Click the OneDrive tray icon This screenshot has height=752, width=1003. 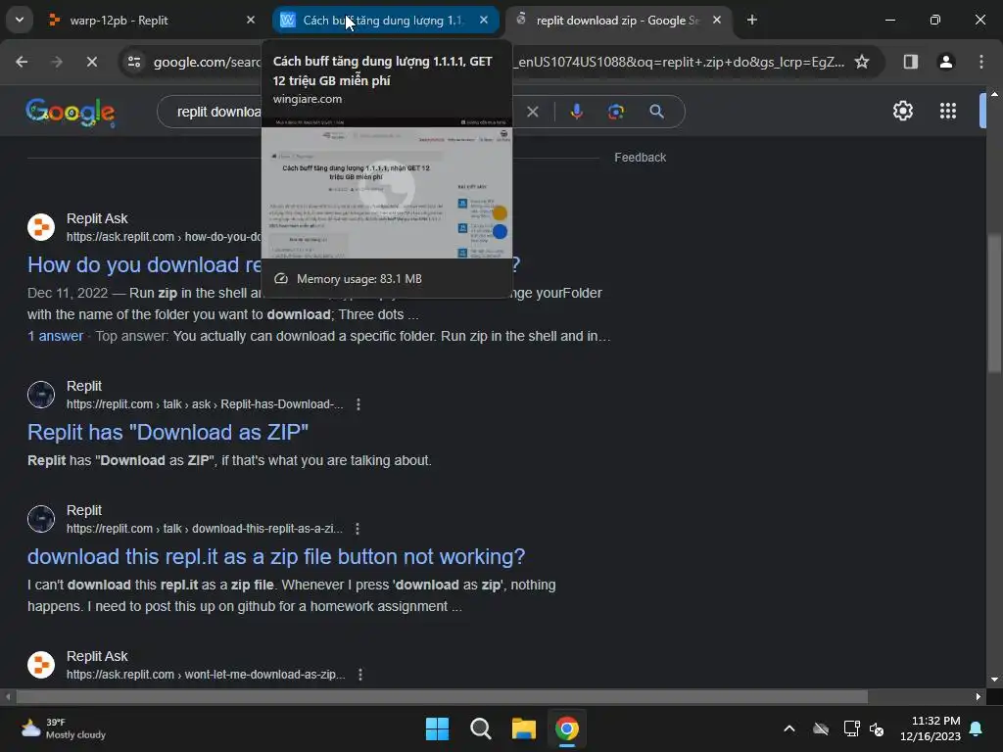[821, 728]
